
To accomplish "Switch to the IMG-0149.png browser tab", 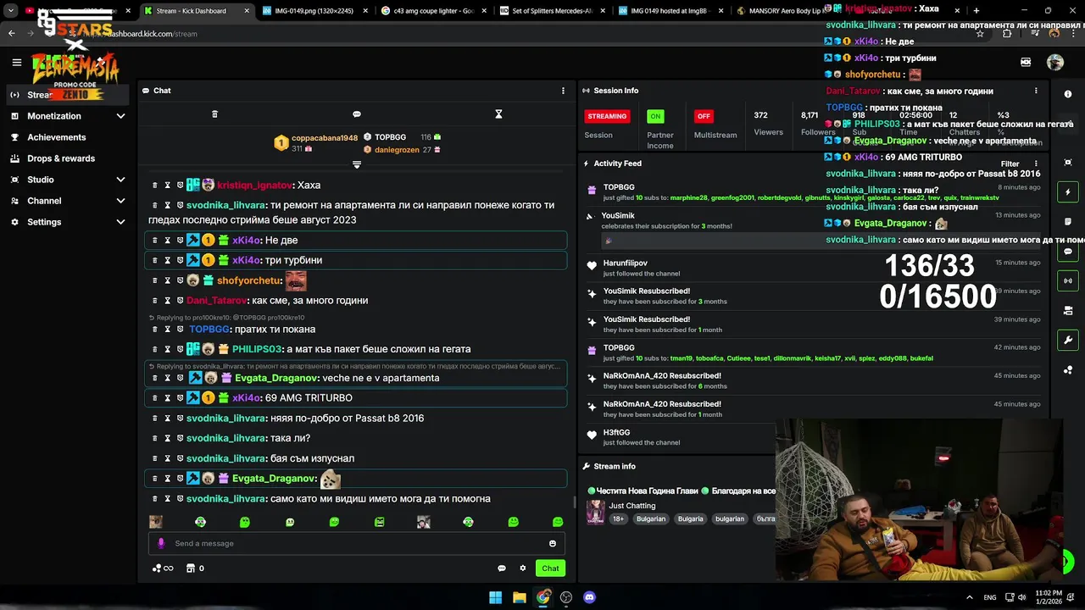I will (x=314, y=11).
